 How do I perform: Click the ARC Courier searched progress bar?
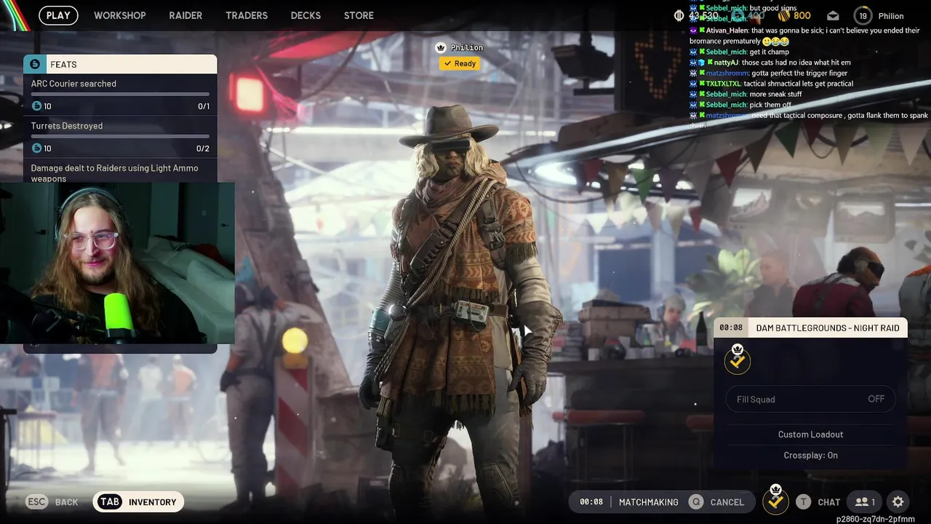(120, 94)
